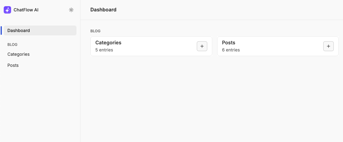Click empty middle area of Posts card

pyautogui.click(x=280, y=46)
